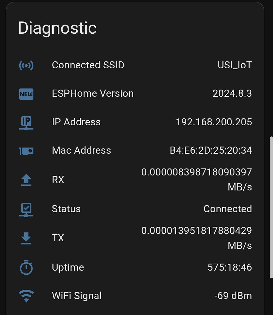Click the Connected status value
This screenshot has width=273, height=315.
pyautogui.click(x=228, y=209)
